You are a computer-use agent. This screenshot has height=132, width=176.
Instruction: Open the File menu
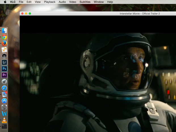pos(21,2)
